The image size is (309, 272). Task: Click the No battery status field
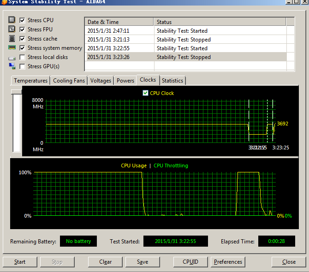[78, 241]
